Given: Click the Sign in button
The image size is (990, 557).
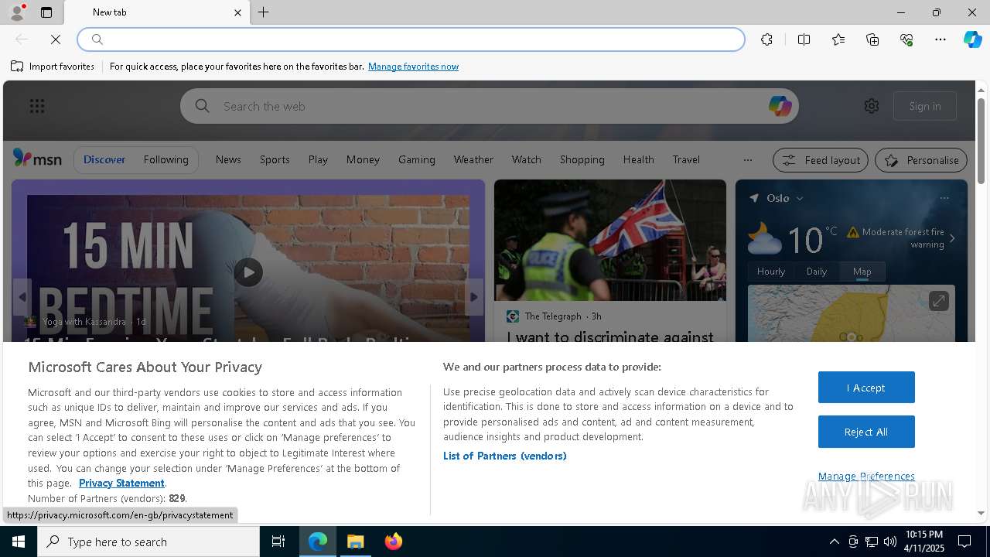Looking at the screenshot, I should coord(925,106).
